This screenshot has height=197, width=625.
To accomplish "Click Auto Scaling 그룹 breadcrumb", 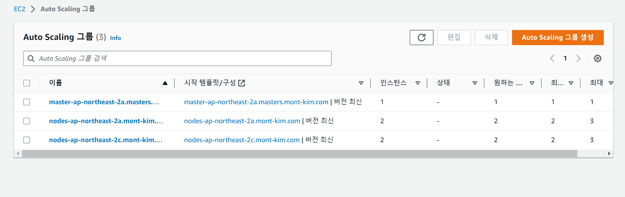I will 68,9.
